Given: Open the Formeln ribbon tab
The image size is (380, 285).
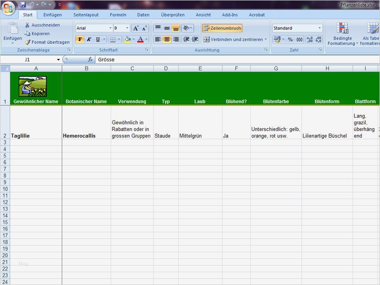Looking at the screenshot, I should pyautogui.click(x=118, y=15).
